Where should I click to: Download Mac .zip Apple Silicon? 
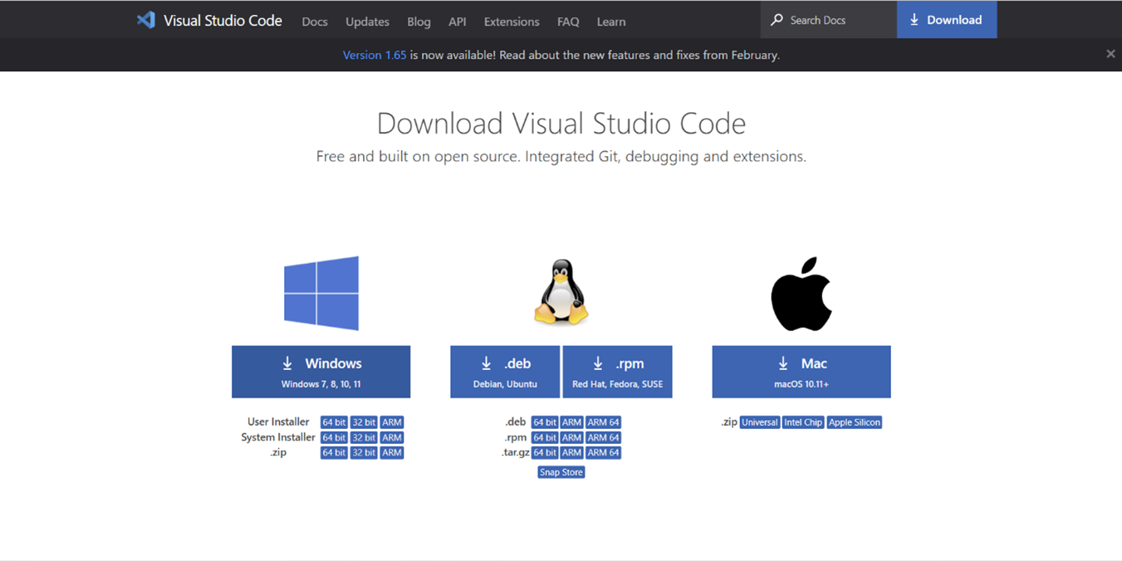coord(855,422)
